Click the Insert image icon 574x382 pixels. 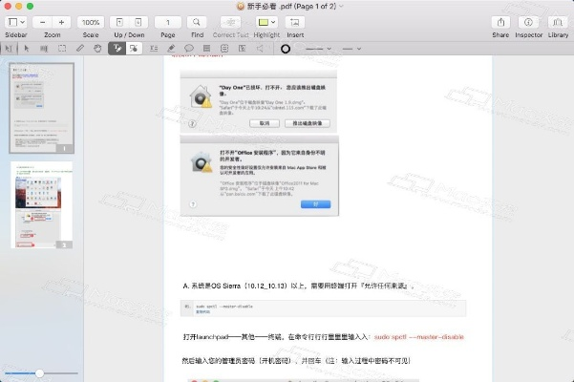tap(295, 22)
